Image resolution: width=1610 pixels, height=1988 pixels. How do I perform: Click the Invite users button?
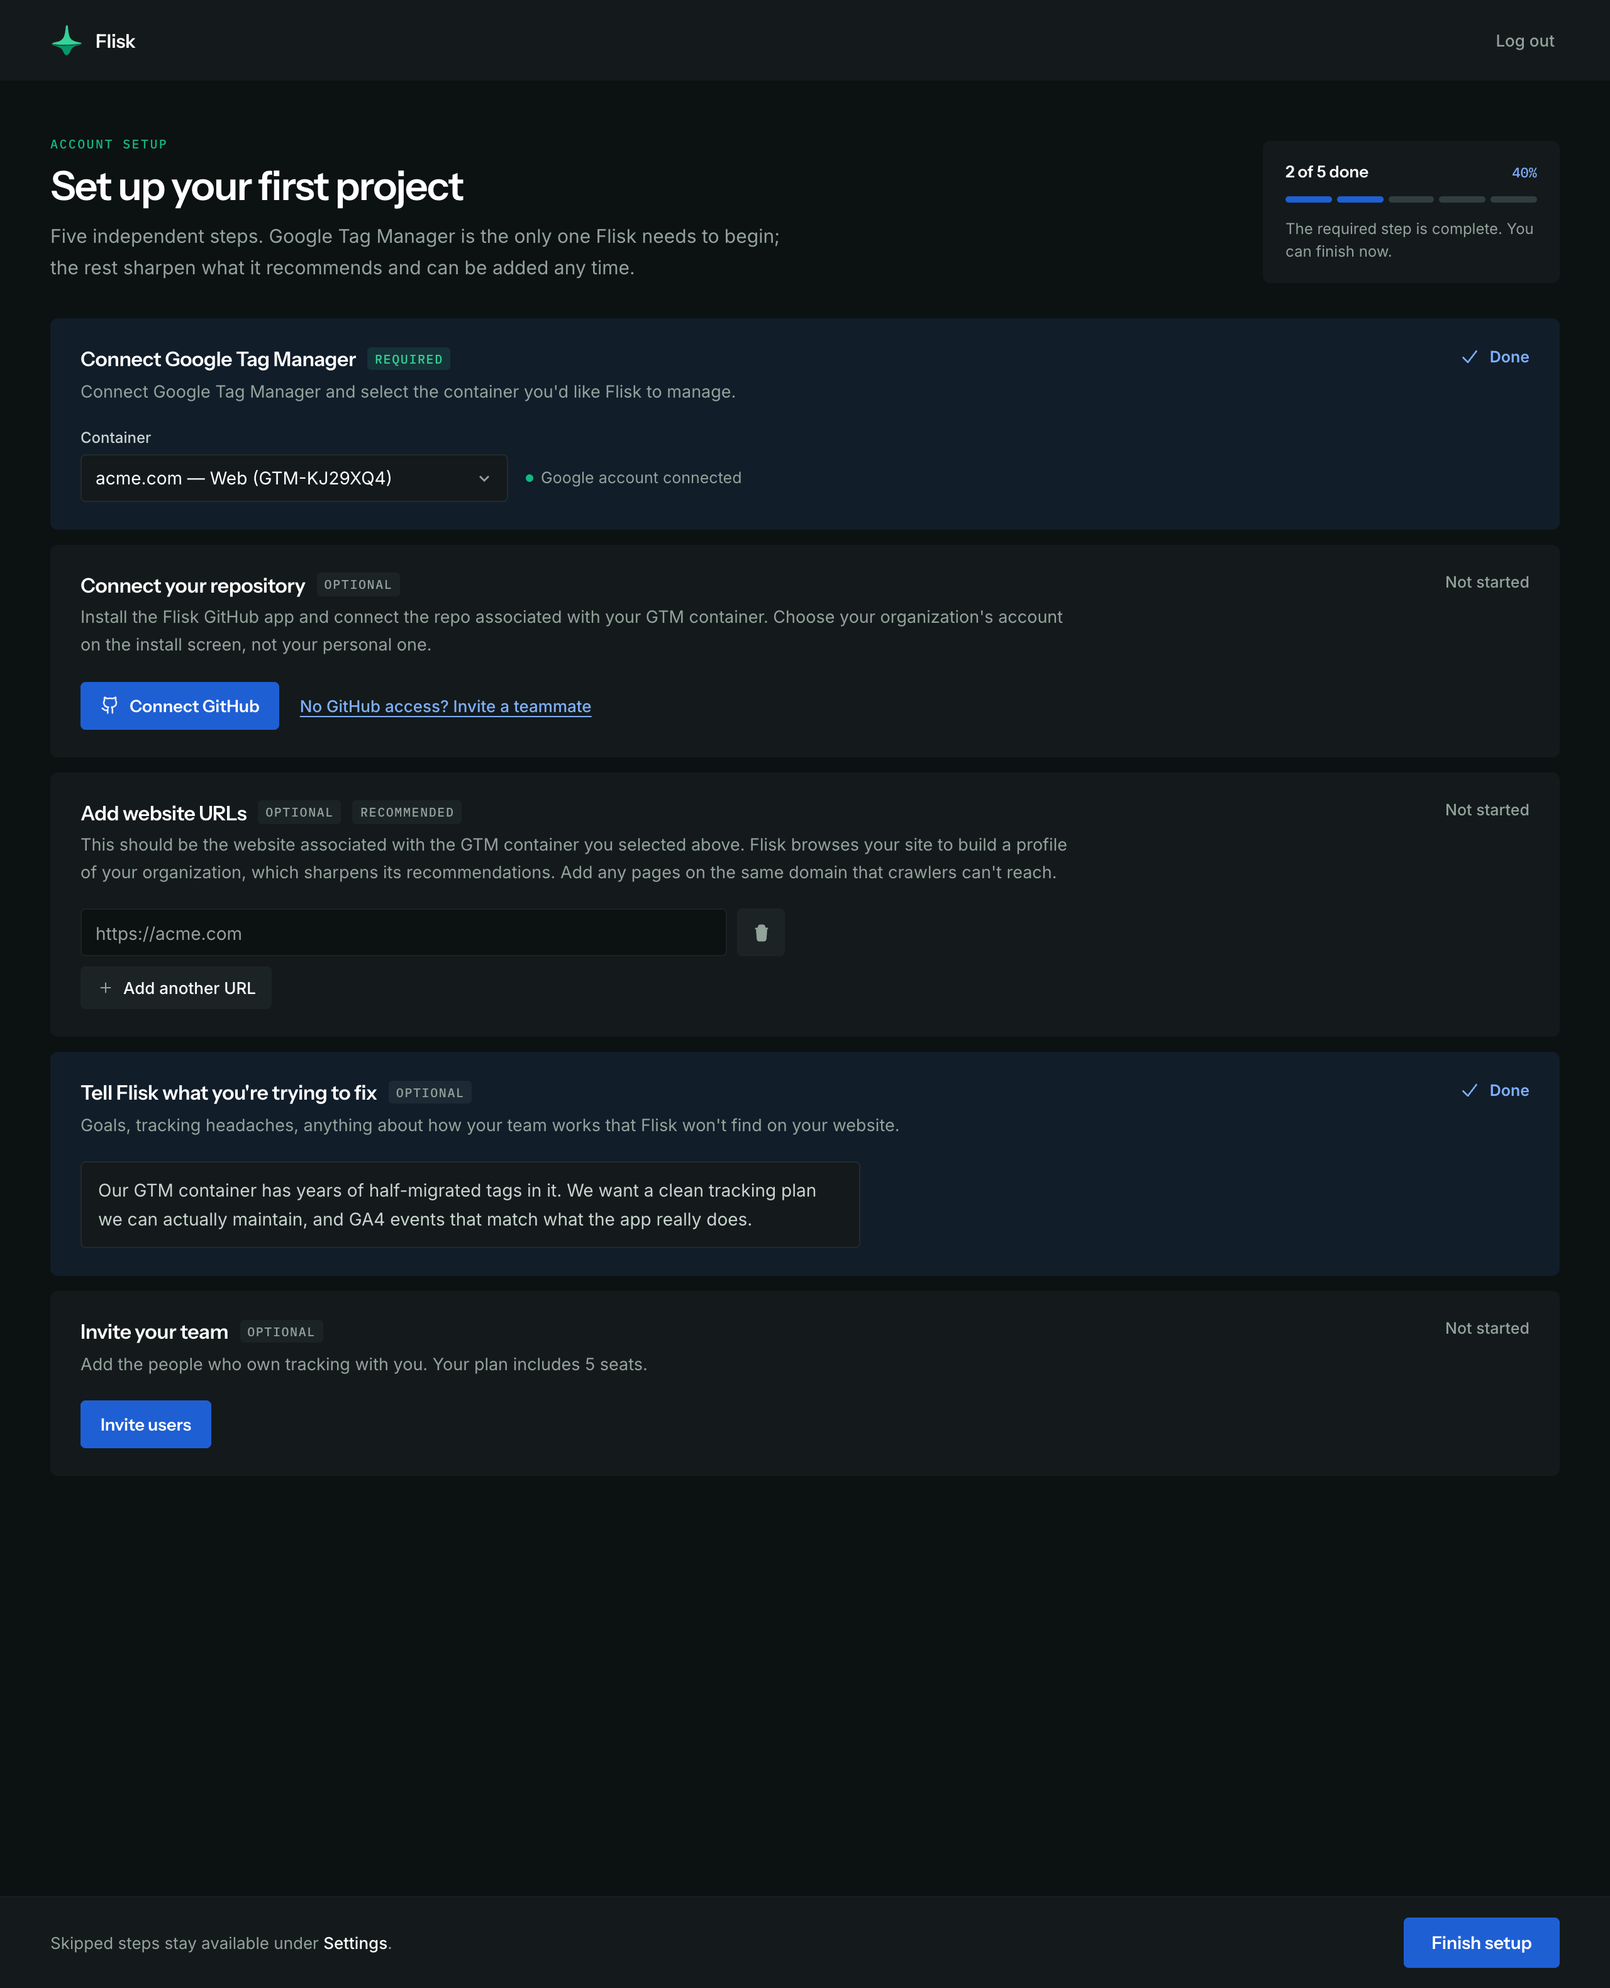tap(146, 1424)
